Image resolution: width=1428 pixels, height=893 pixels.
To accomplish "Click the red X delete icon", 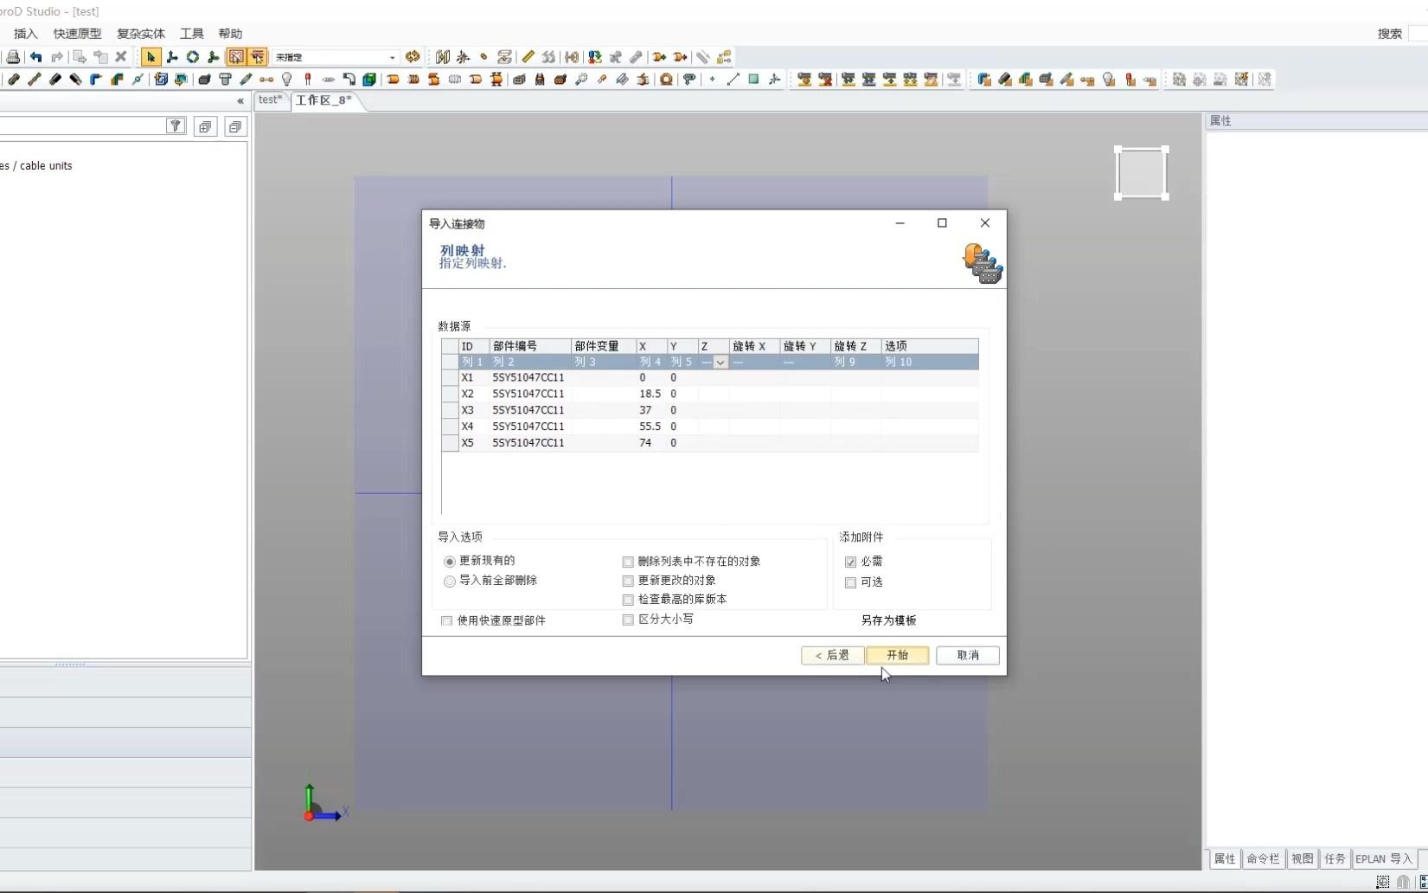I will (121, 57).
